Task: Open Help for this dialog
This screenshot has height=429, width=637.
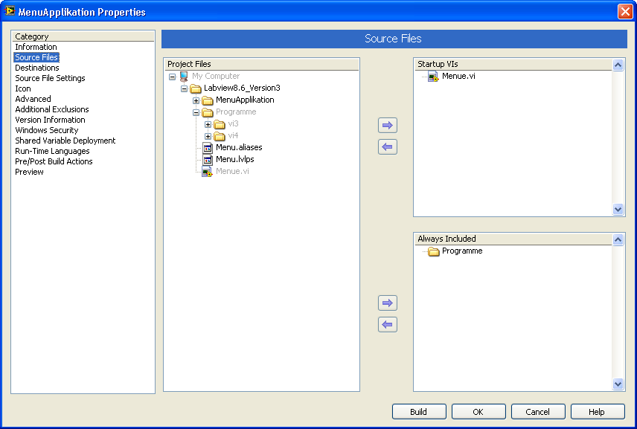Action: pyautogui.click(x=598, y=412)
